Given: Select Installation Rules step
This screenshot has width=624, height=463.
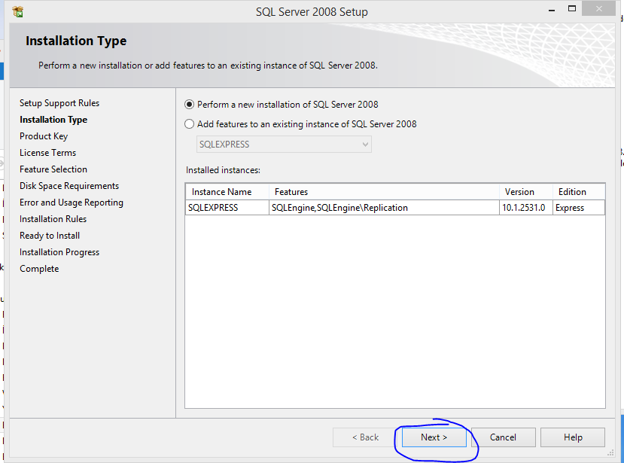Looking at the screenshot, I should click(53, 219).
